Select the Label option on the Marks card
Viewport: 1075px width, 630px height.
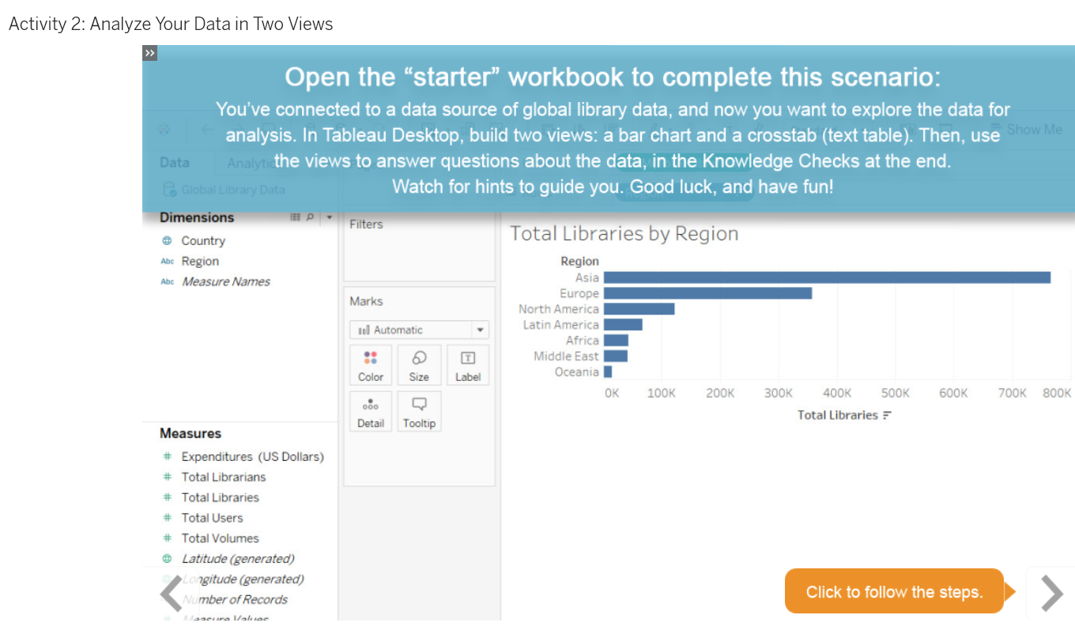point(467,364)
